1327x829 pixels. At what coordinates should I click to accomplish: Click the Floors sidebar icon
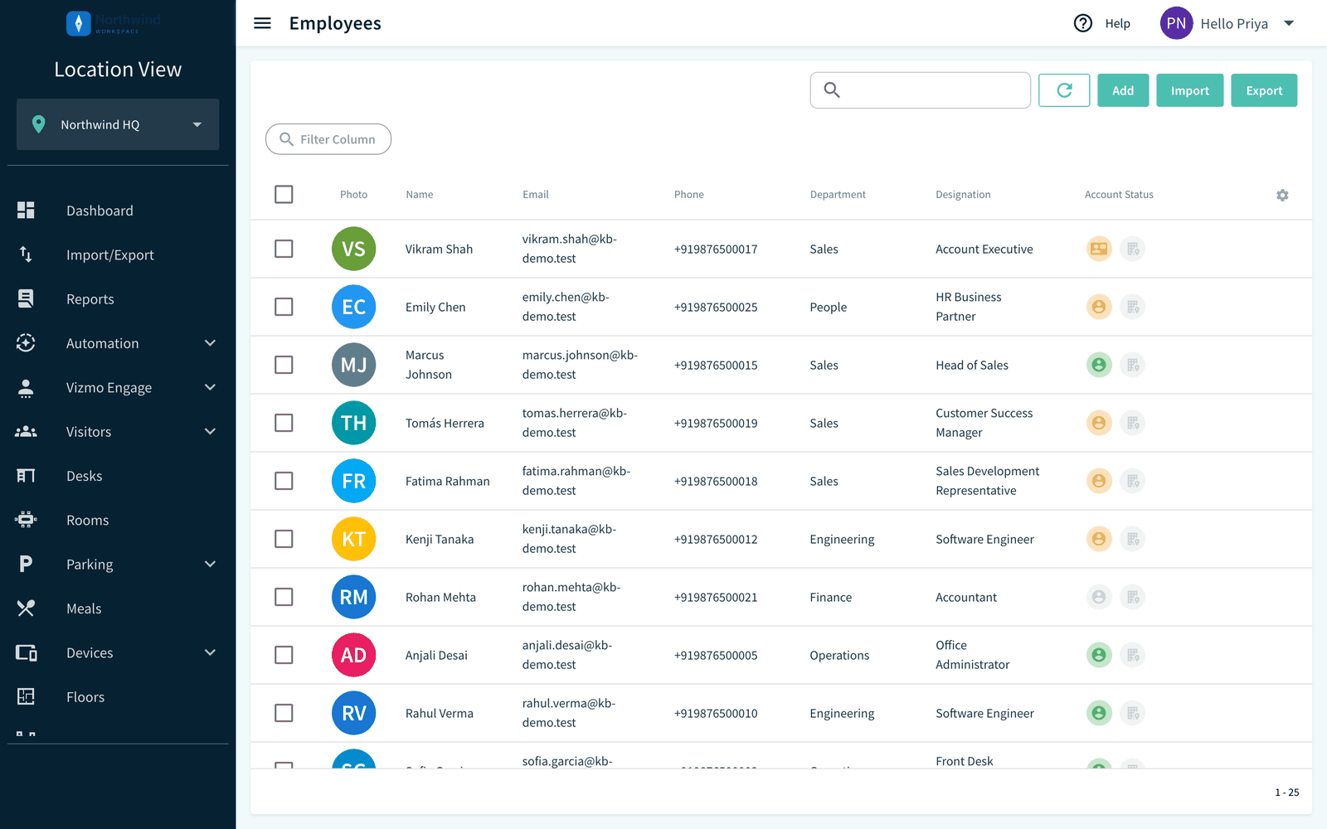point(26,697)
